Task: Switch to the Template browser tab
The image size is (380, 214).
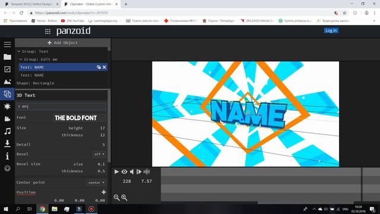Action: click(x=31, y=4)
